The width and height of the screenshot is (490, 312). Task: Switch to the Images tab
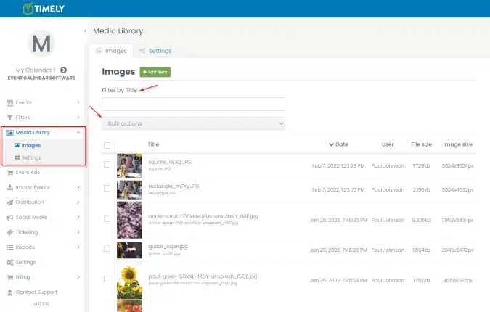[x=111, y=51]
